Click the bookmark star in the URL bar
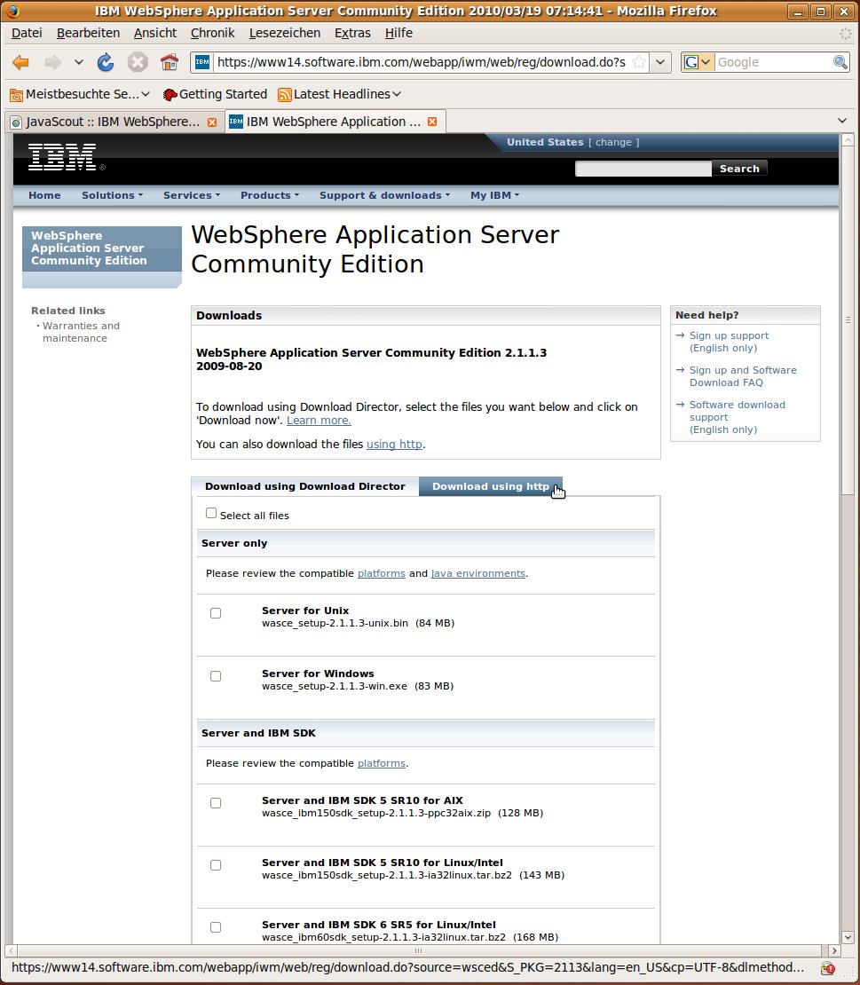860x985 pixels. [638, 62]
